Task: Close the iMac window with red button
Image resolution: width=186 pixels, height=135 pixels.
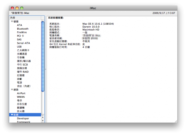Action: point(12,8)
